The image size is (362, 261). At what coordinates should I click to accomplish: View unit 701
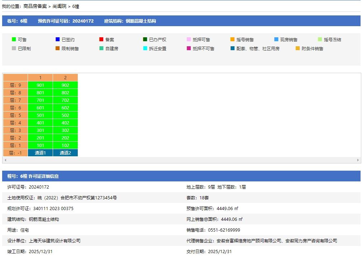click(40, 100)
